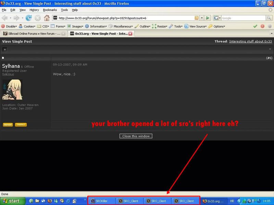274x205 pixels.
Task: Open the View Source dropdown menu
Action: coord(195,26)
